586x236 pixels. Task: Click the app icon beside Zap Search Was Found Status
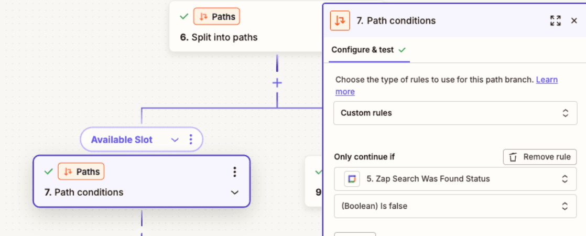[x=352, y=179]
